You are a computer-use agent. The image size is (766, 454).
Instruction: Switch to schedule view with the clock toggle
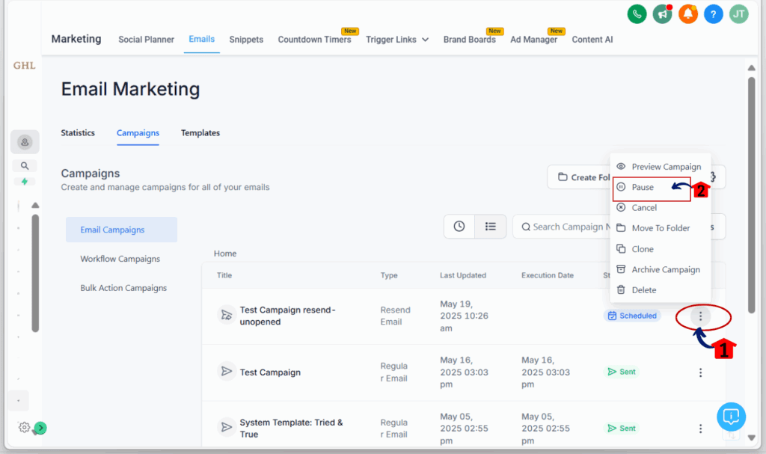click(x=459, y=226)
